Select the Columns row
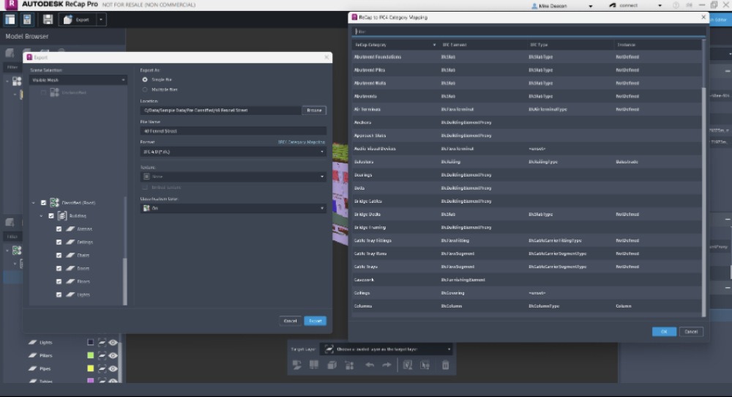This screenshot has height=397, width=732. pos(526,306)
